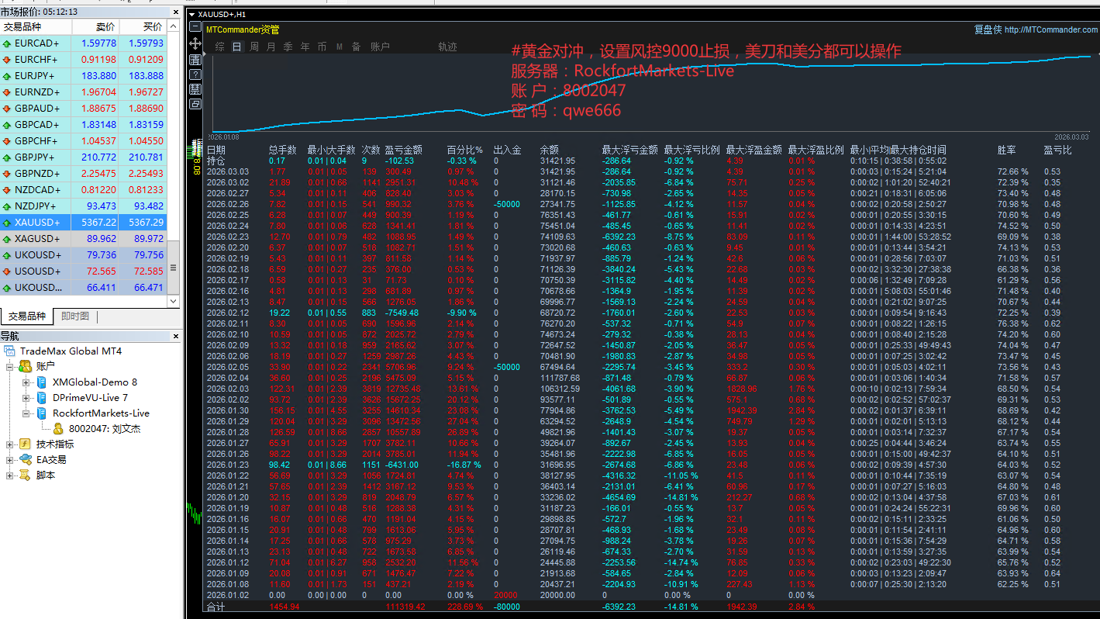The width and height of the screenshot is (1100, 619).
Task: Collapse the RockfortMarkets-Live node
Action: tap(26, 413)
